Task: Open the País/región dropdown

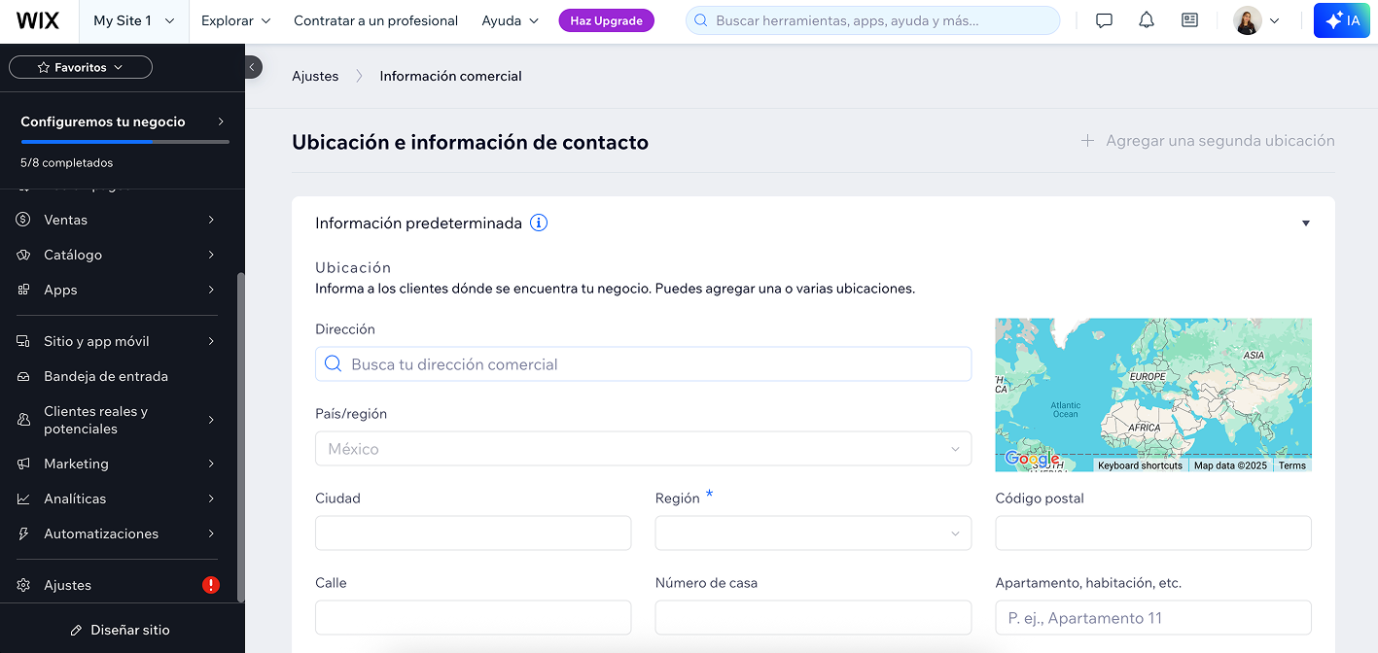Action: coord(643,449)
